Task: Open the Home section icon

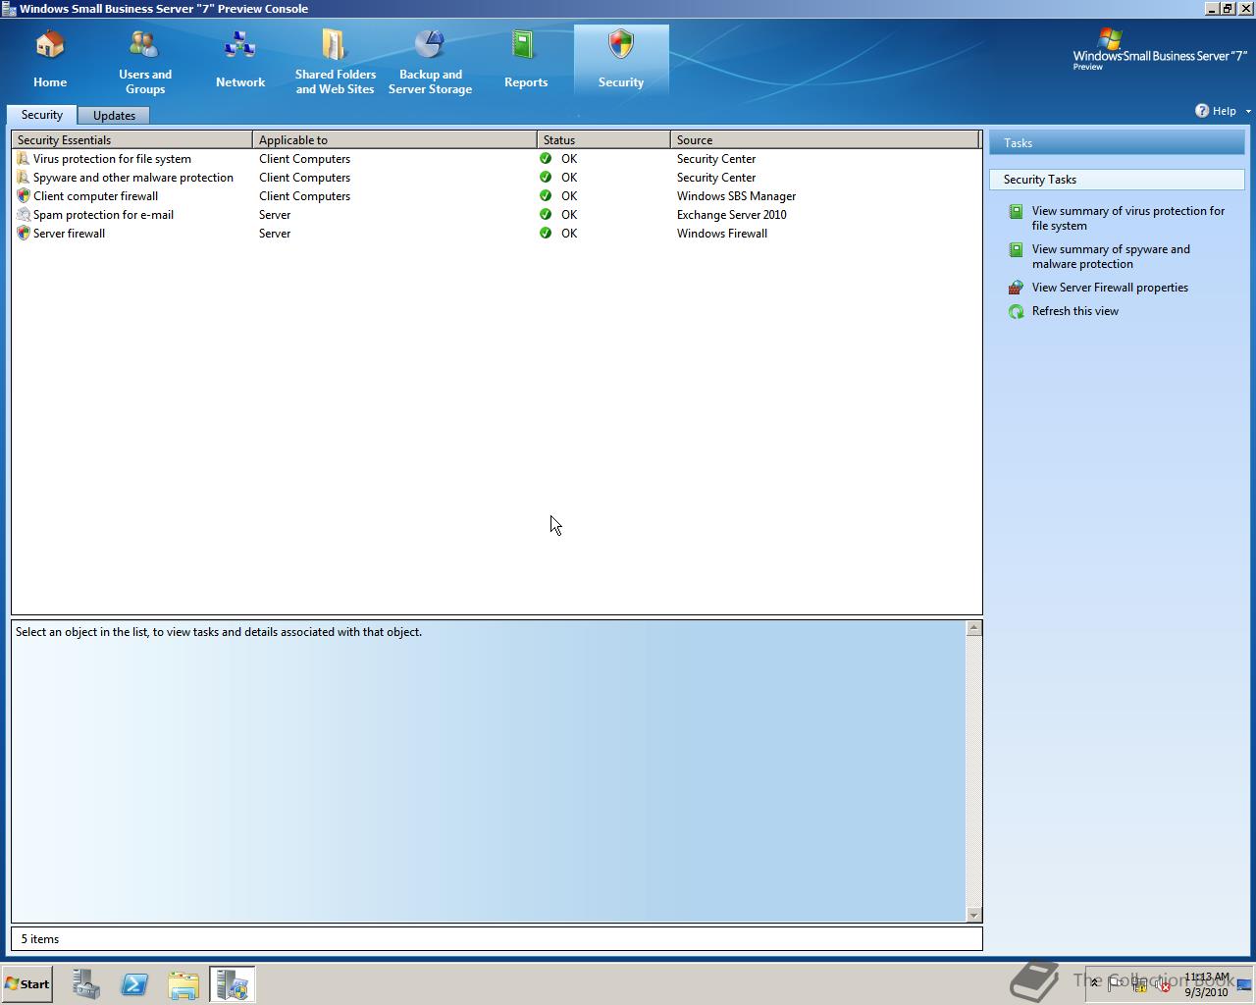Action: click(x=50, y=60)
